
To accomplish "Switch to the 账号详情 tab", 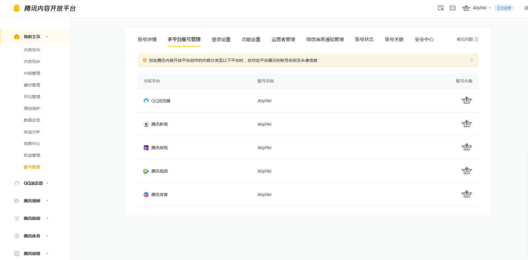I will pos(147,39).
